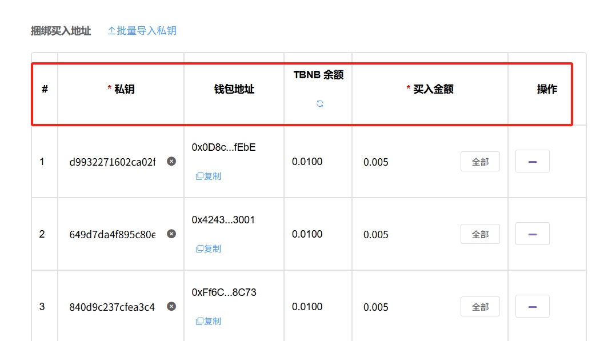Select wallet address text 0x4243...3001

point(223,220)
